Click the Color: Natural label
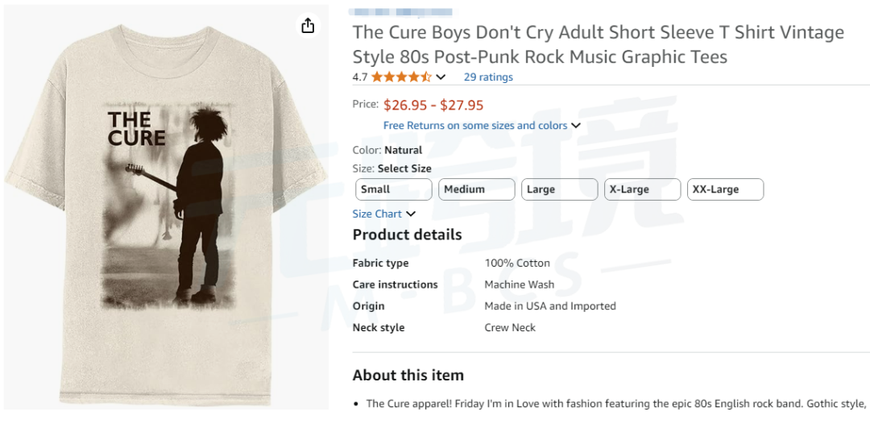Viewport: 870px width, 428px height. [x=387, y=150]
